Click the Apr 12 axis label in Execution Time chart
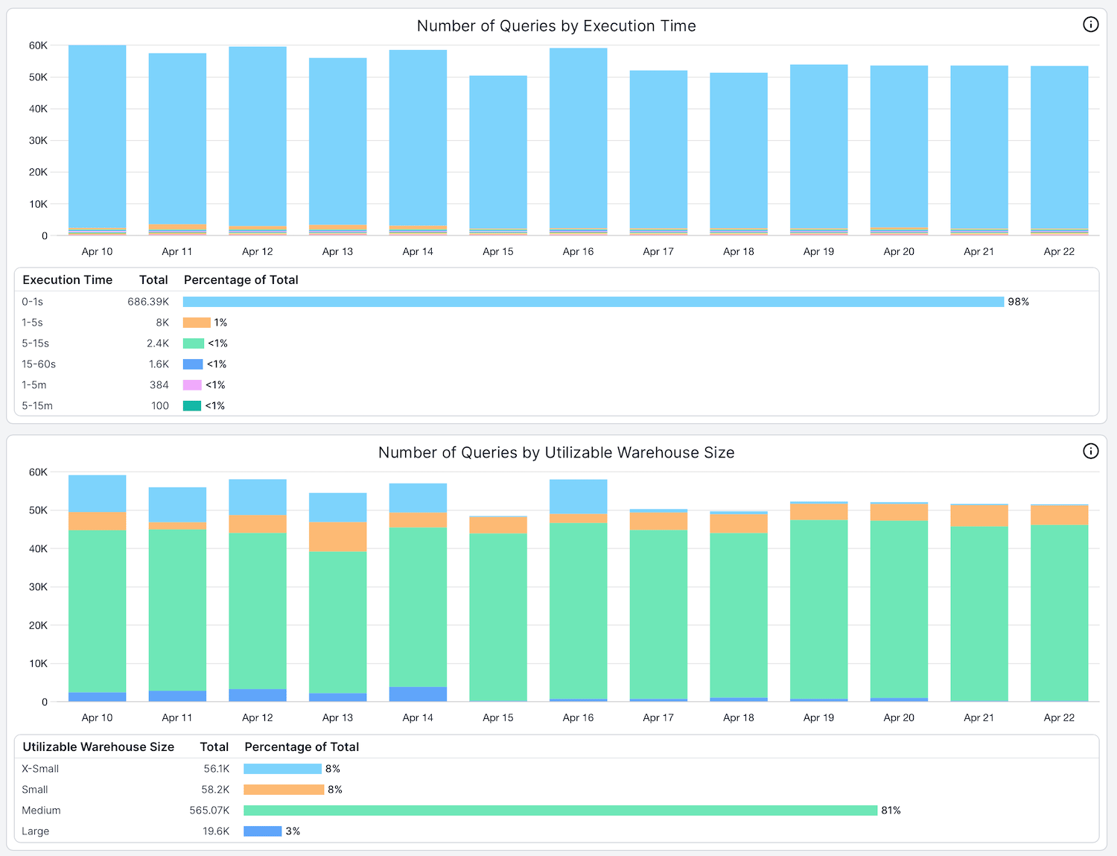The height and width of the screenshot is (856, 1117). pyautogui.click(x=257, y=252)
